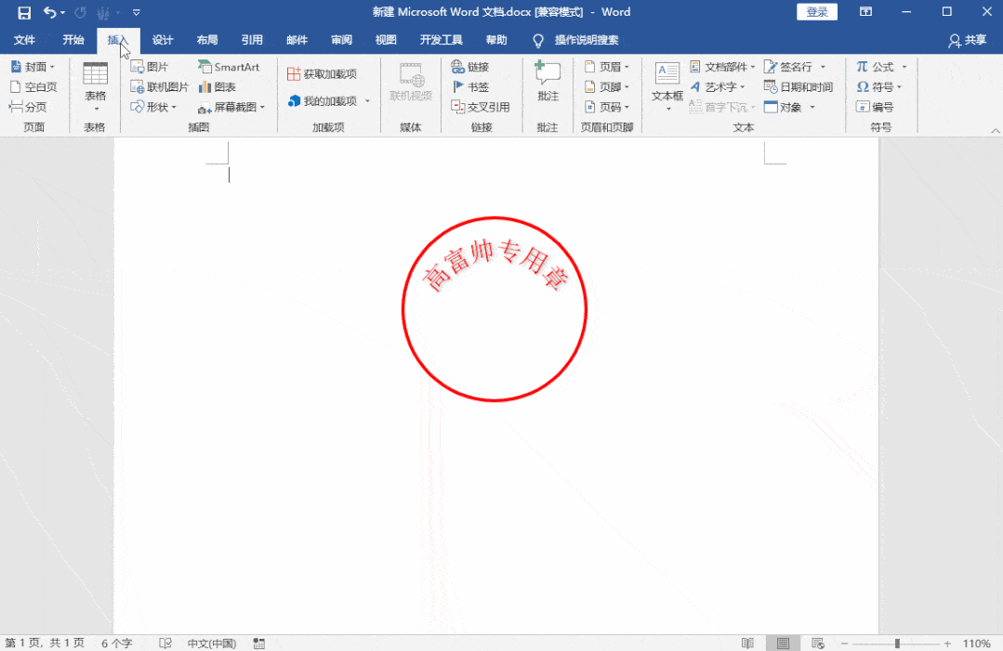Insert a cover page with 封面
The width and height of the screenshot is (1003, 651).
pyautogui.click(x=33, y=67)
